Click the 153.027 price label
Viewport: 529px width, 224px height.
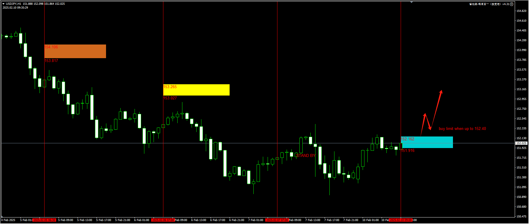click(x=170, y=98)
